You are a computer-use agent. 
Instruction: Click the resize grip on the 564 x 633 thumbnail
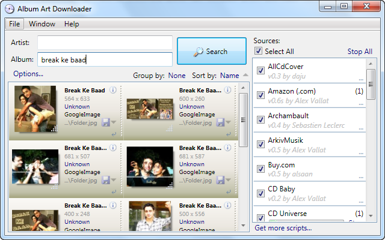coord(54,128)
